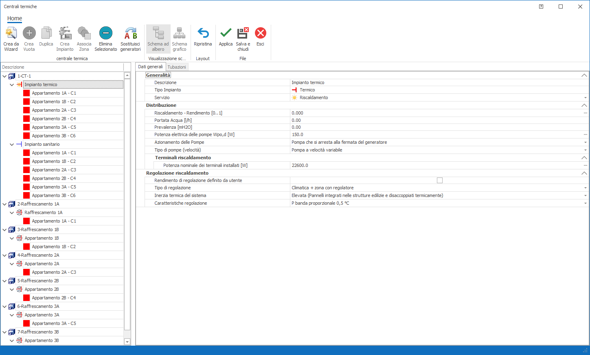Open Tipo di regolazione dropdown
This screenshot has width=590, height=355.
coord(585,188)
